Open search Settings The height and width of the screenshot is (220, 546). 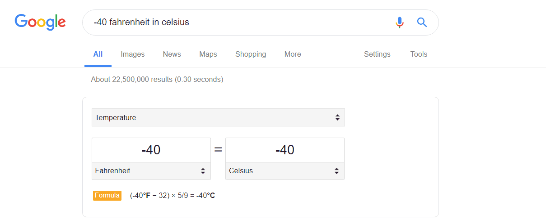pyautogui.click(x=377, y=54)
